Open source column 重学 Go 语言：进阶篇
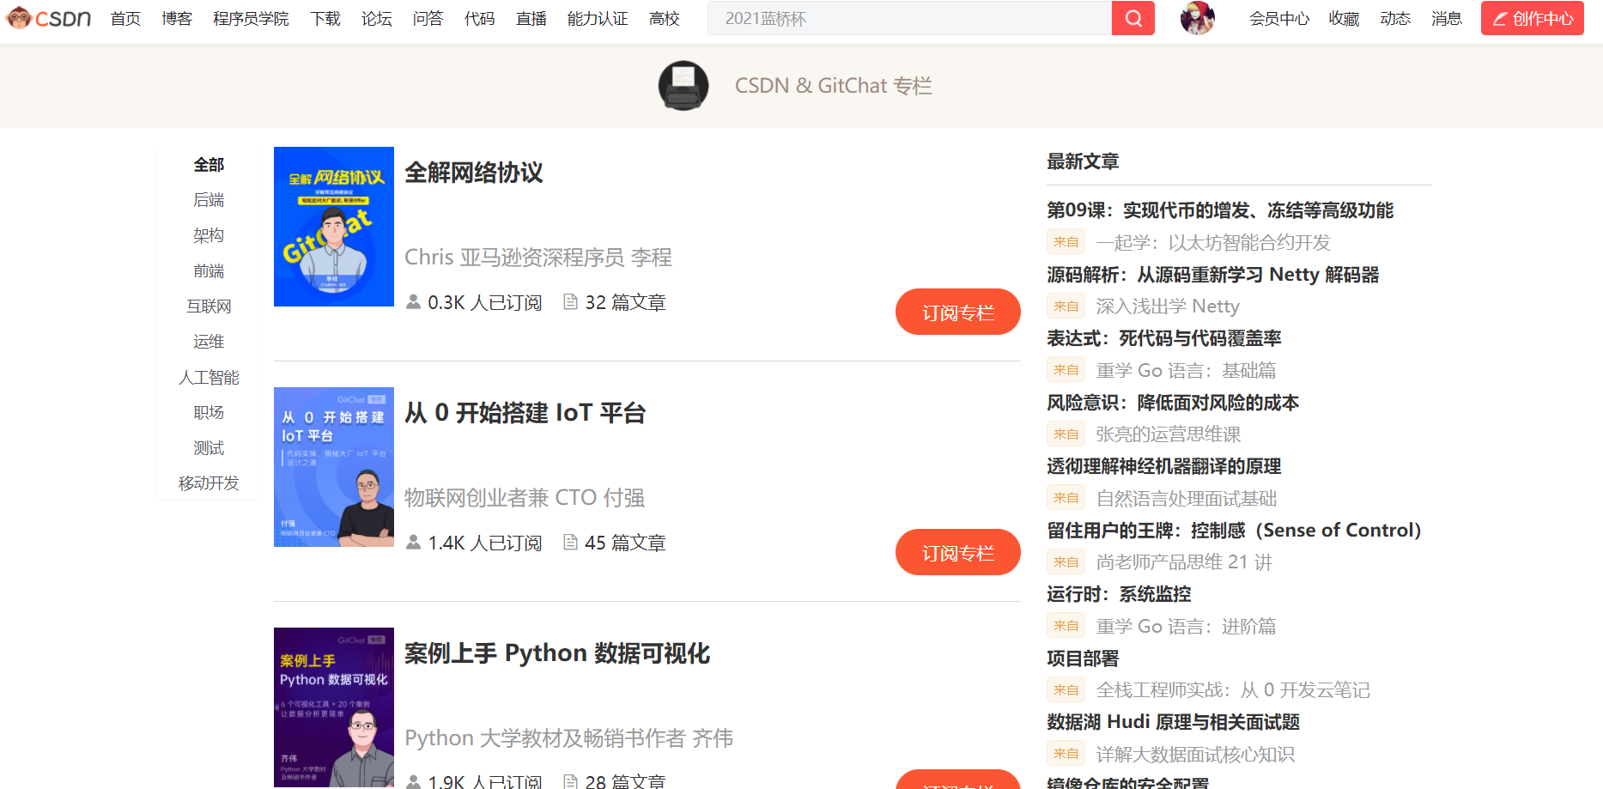Image resolution: width=1603 pixels, height=789 pixels. 1186,626
